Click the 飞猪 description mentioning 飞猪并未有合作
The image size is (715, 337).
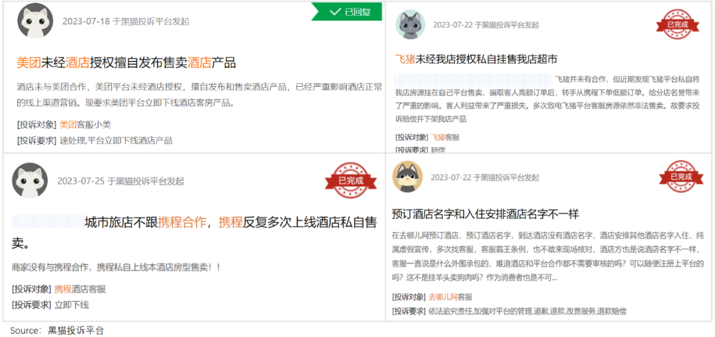[548, 99]
